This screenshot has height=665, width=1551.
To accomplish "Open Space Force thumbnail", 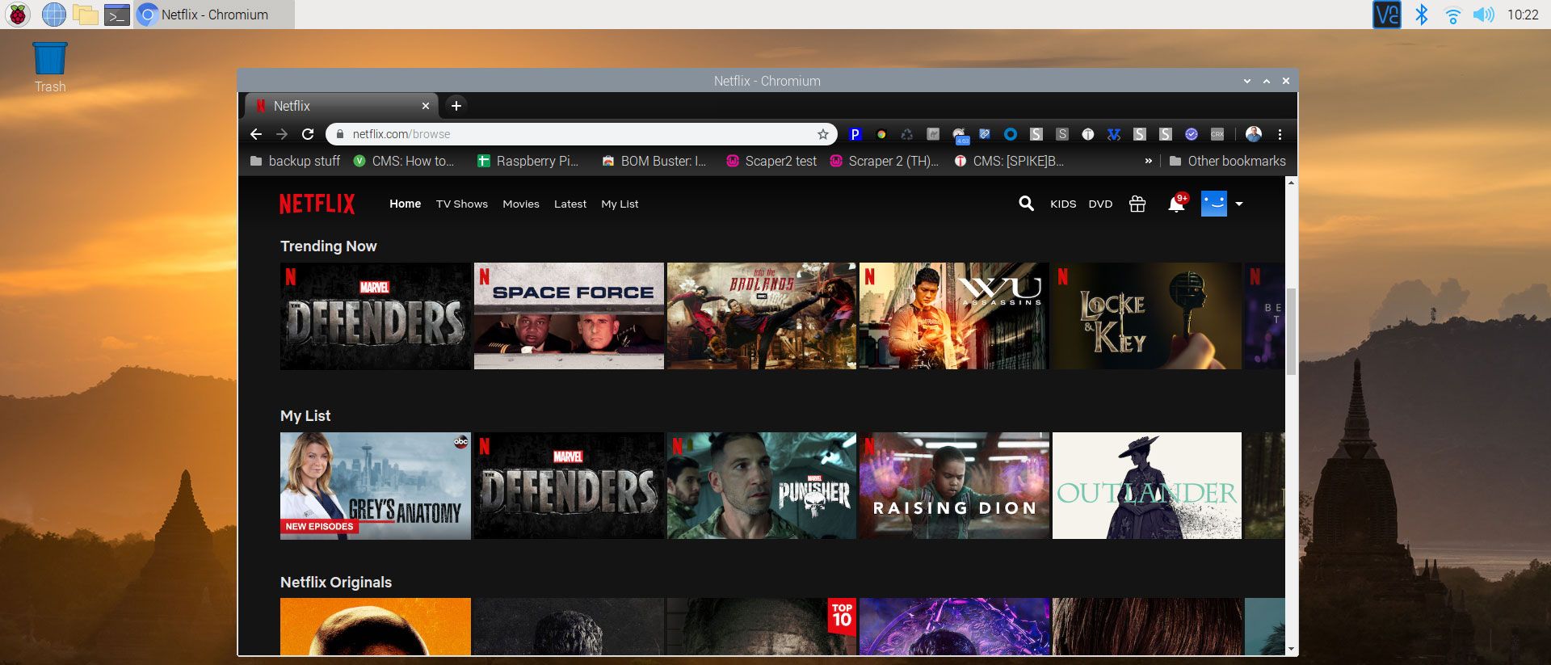I will click(x=569, y=316).
